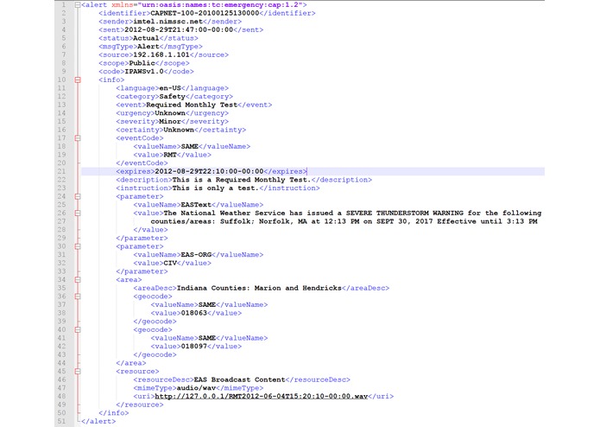Collapse the resource block fold marker
600x427 pixels.
[x=78, y=372]
